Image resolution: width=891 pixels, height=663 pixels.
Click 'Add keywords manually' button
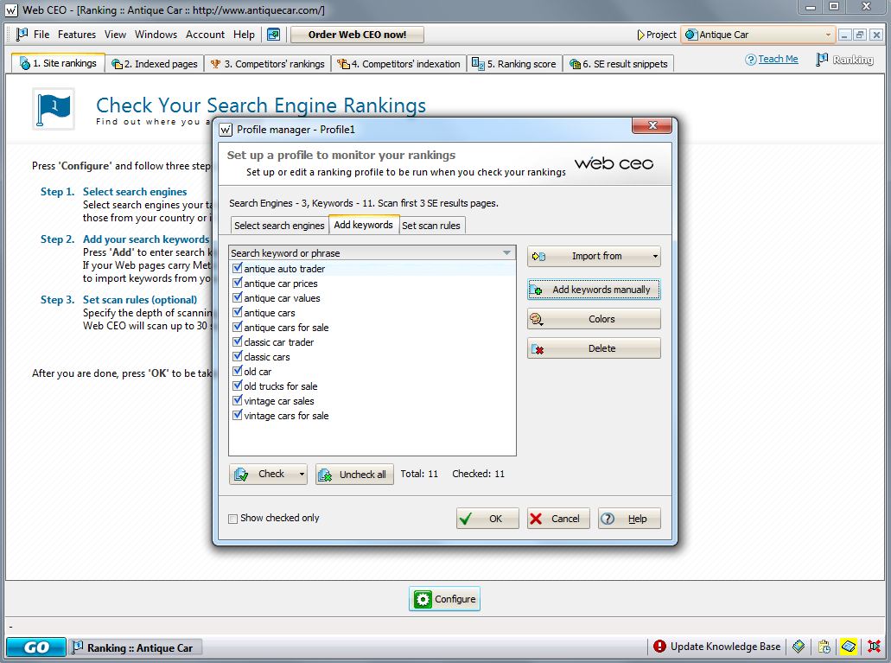[594, 290]
